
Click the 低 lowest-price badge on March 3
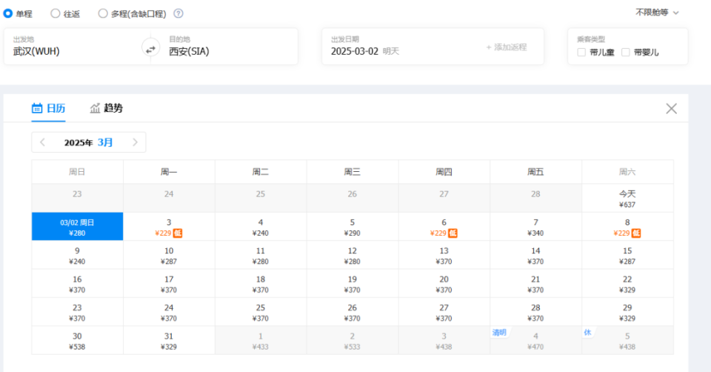point(178,233)
